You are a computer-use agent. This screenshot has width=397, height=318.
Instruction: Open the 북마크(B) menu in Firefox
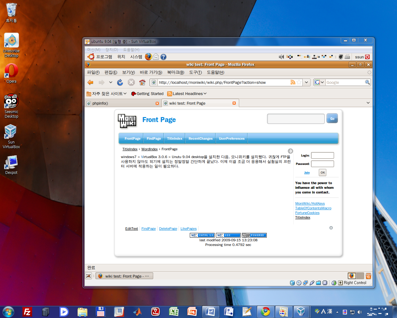(x=176, y=72)
